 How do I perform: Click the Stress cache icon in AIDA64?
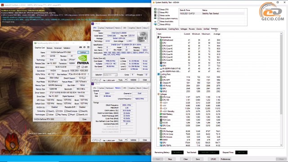(155, 15)
